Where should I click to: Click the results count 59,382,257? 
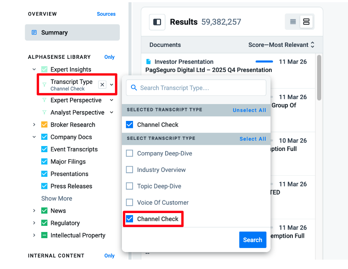pyautogui.click(x=221, y=22)
